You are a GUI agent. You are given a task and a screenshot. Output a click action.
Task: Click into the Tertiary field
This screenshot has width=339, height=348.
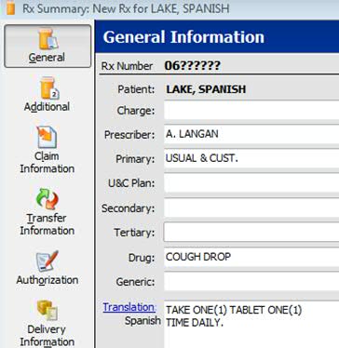[x=251, y=232]
